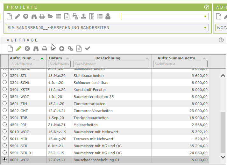Click the Bezeichnung filter text field
This screenshot has width=227, height=165.
[111, 64]
